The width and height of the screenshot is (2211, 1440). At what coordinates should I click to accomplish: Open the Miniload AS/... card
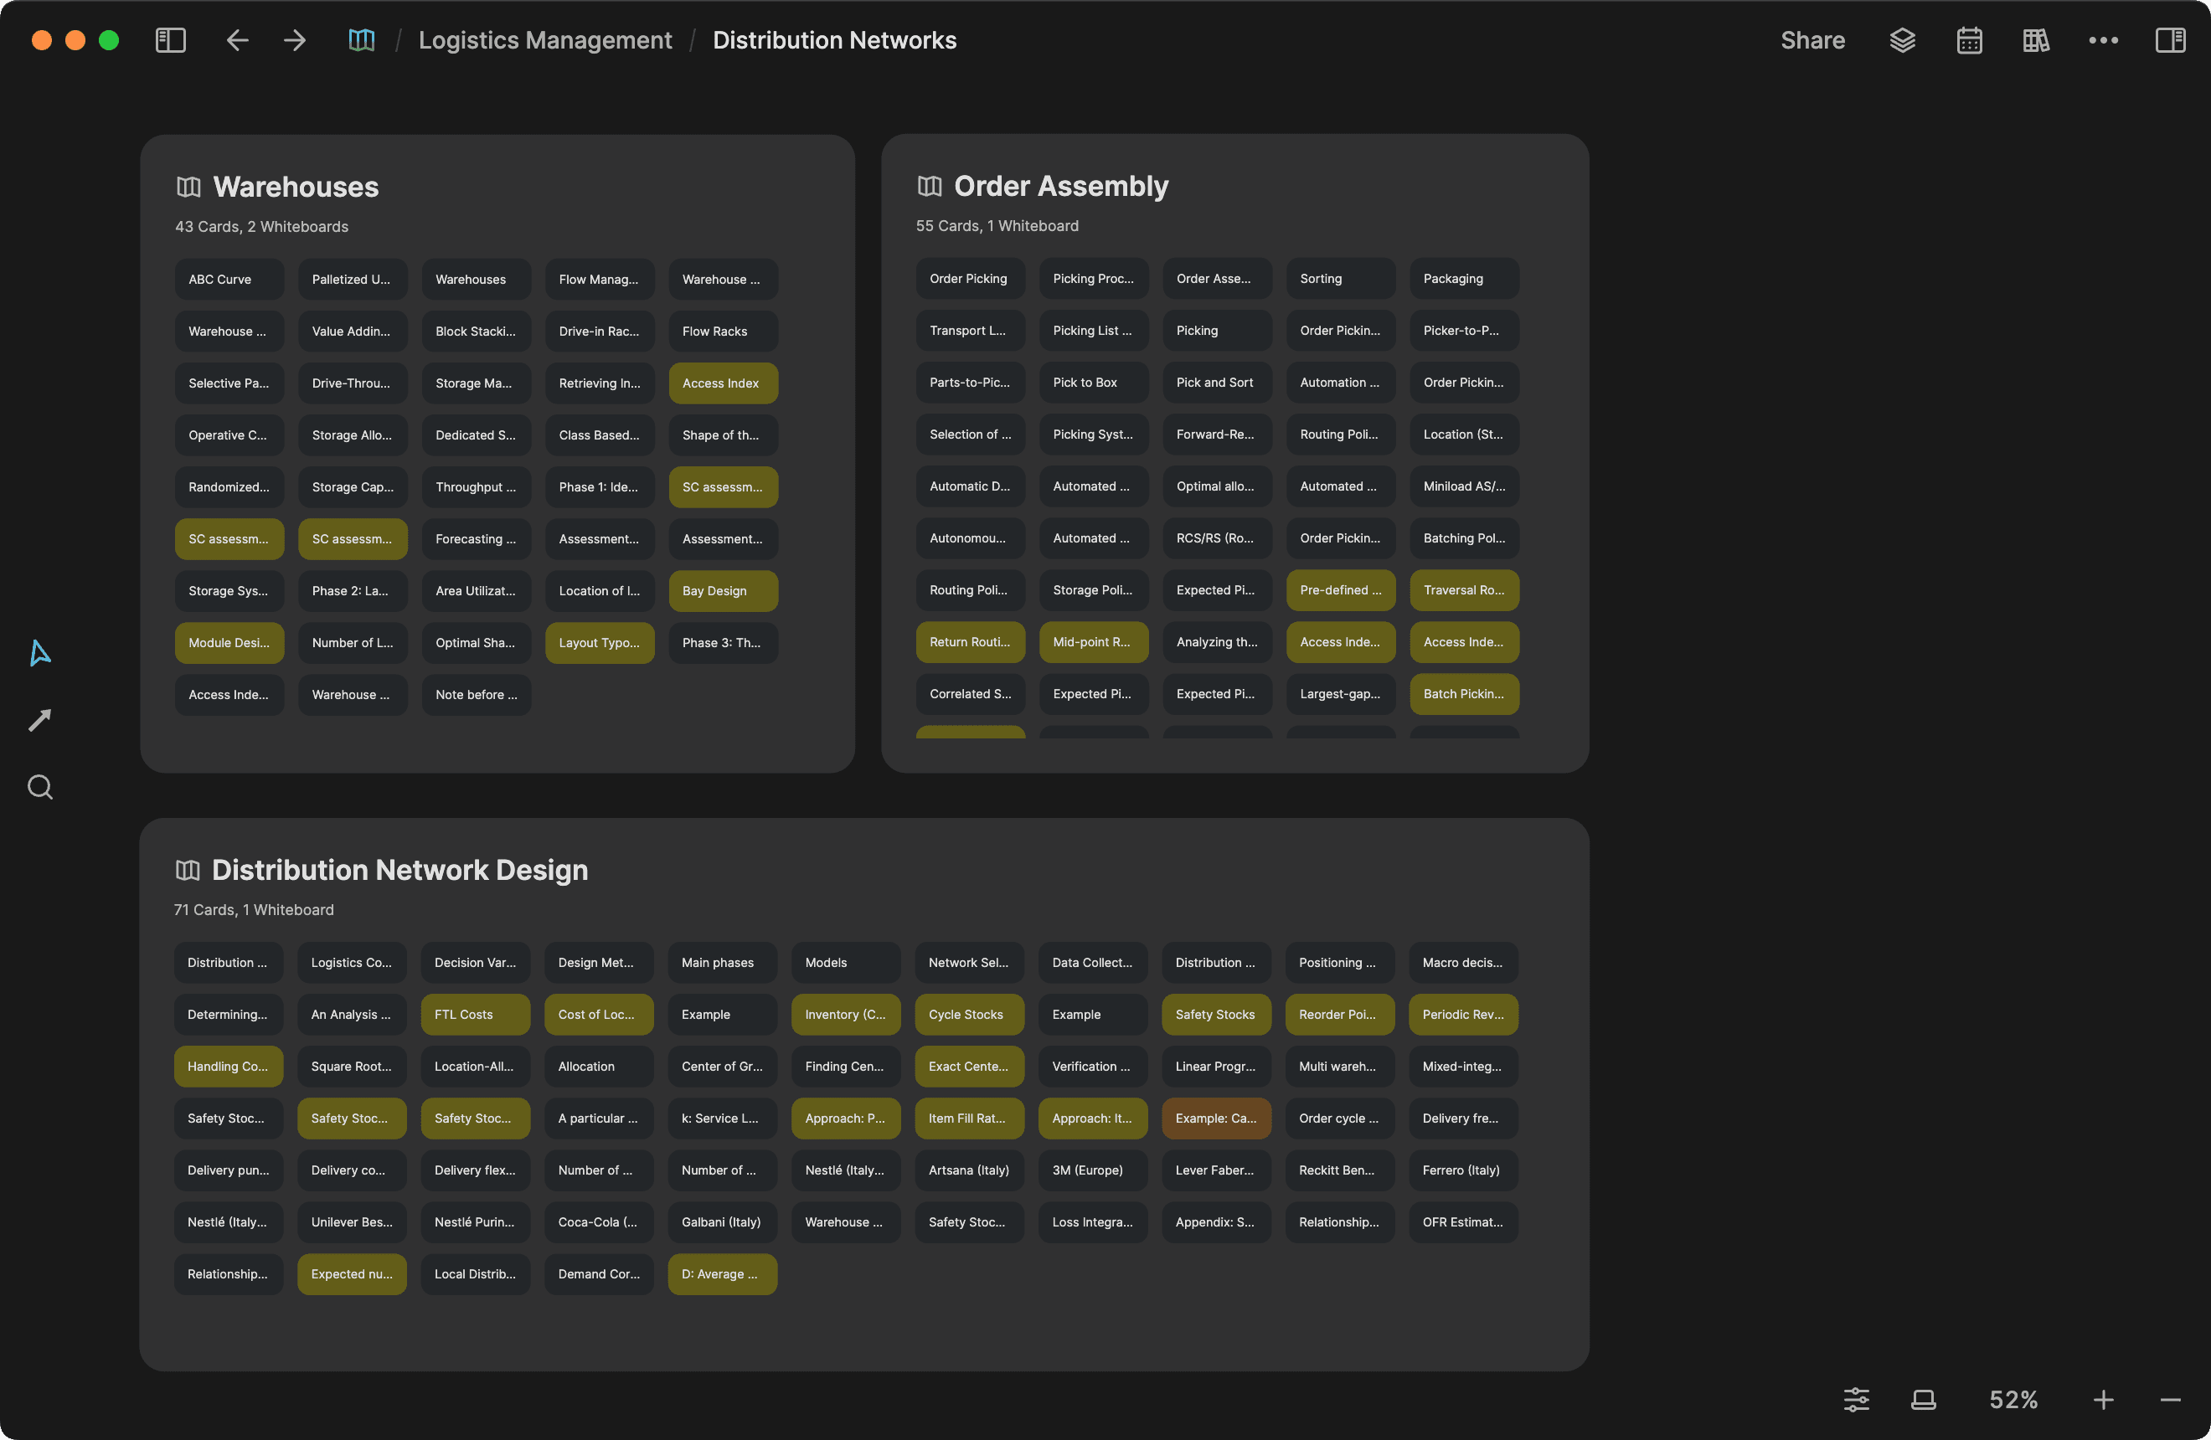coord(1464,486)
